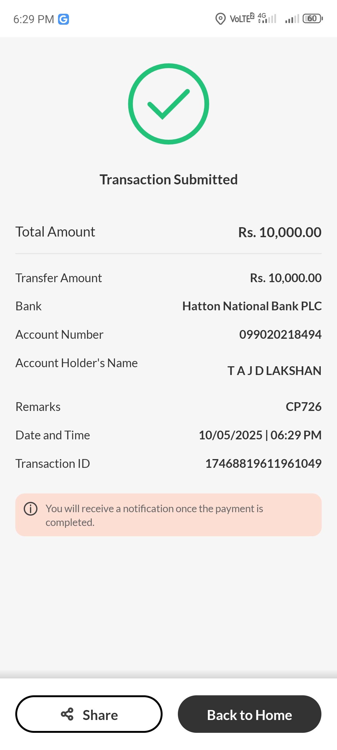Tap the Google icon in status bar
This screenshot has height=750, width=337.
click(64, 19)
